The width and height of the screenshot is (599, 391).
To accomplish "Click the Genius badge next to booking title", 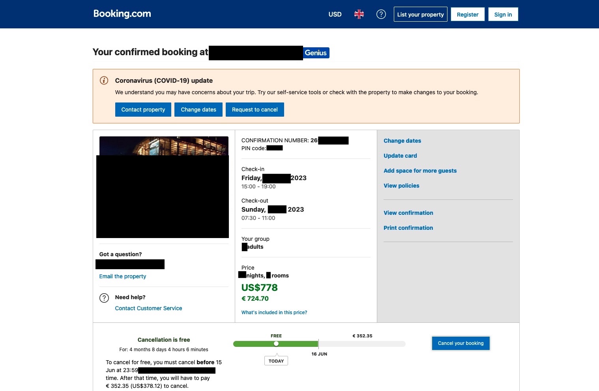I will point(316,52).
